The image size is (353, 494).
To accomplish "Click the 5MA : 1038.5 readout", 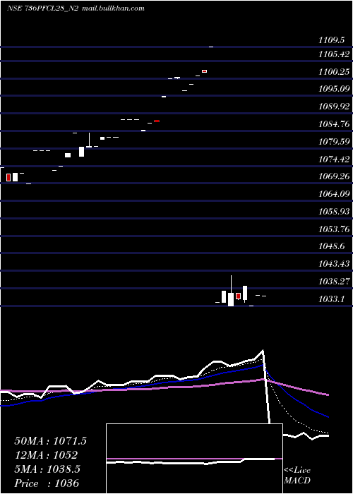I will click(x=47, y=469).
